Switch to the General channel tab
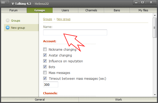158x103 pixels. (40, 100)
